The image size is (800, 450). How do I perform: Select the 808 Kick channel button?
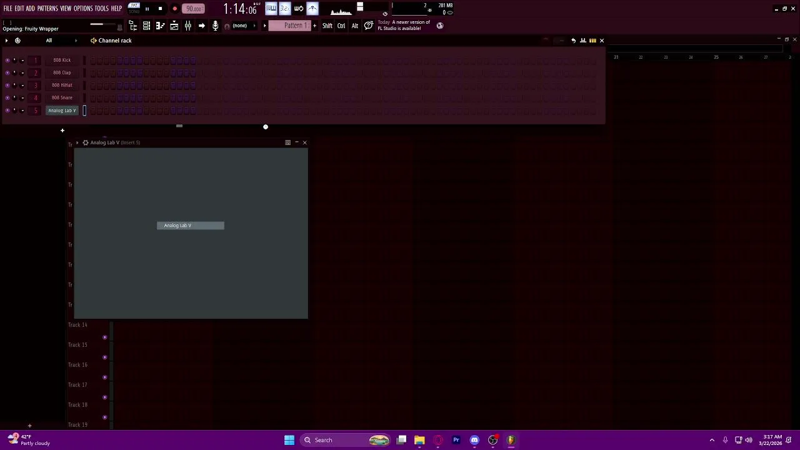click(62, 60)
